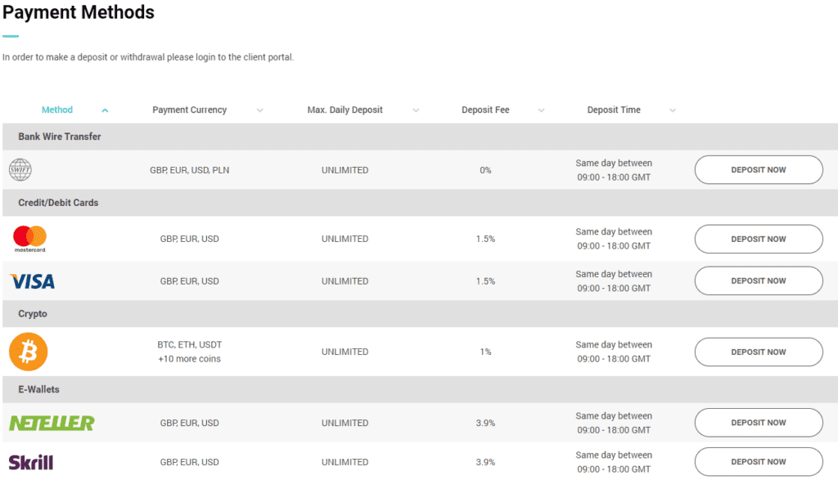
Task: Select Deposit Now for Crypto
Action: click(x=758, y=352)
